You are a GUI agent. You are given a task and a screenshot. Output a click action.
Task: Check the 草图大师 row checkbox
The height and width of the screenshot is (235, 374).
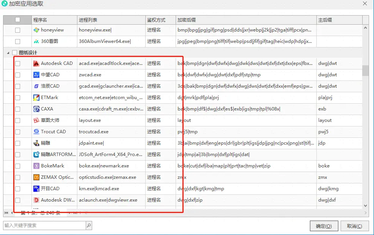tap(18, 120)
